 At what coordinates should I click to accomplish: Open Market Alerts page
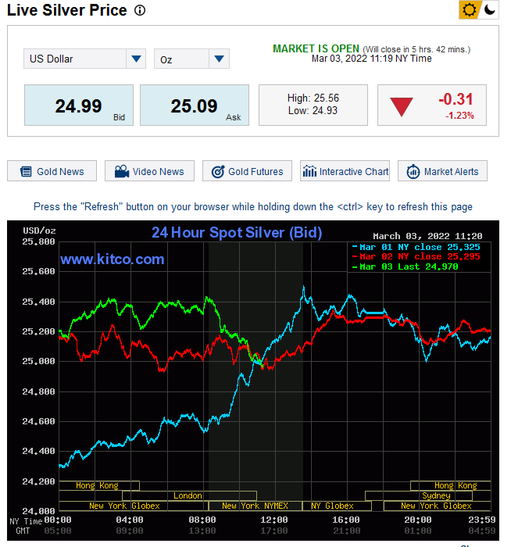pyautogui.click(x=443, y=171)
